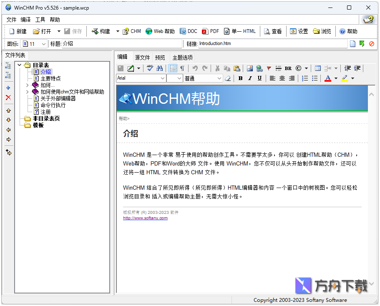Click 新建 to create a new project

click(18, 31)
